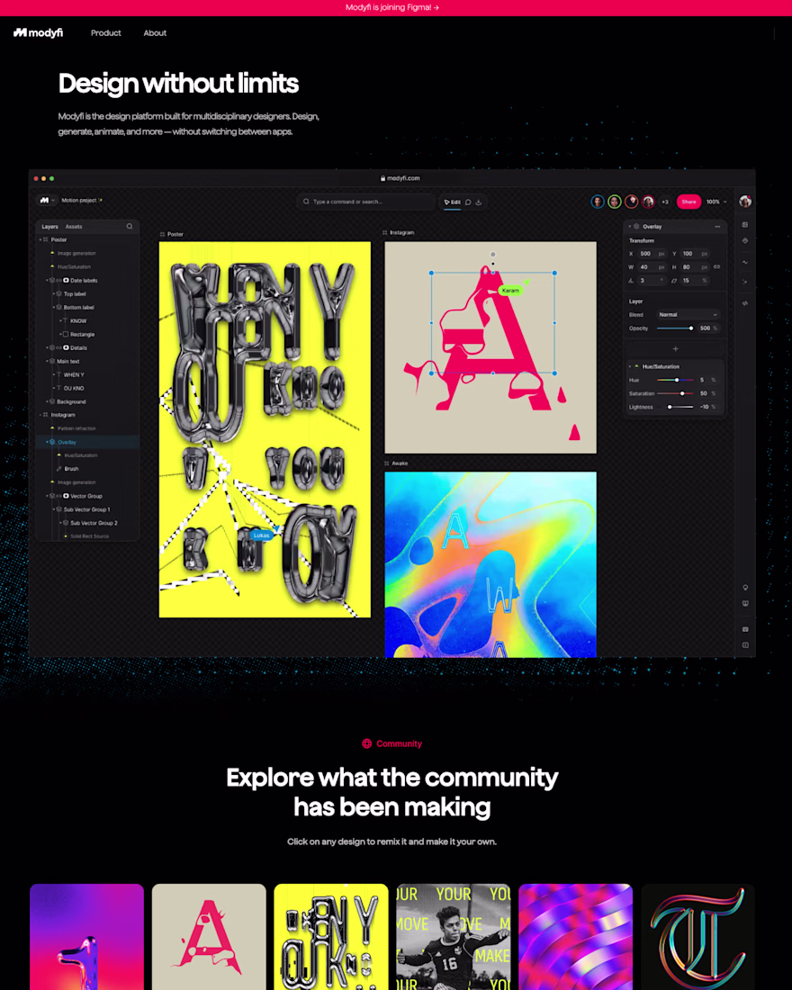Click the Saturation slider
Image resolution: width=792 pixels, height=990 pixels.
(675, 393)
